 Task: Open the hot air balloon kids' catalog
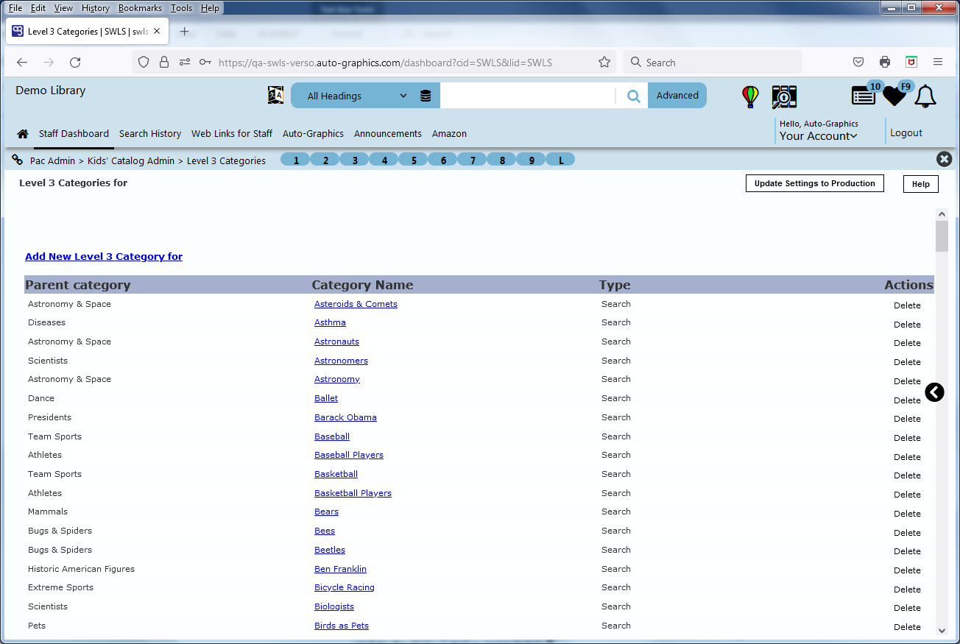coord(750,96)
